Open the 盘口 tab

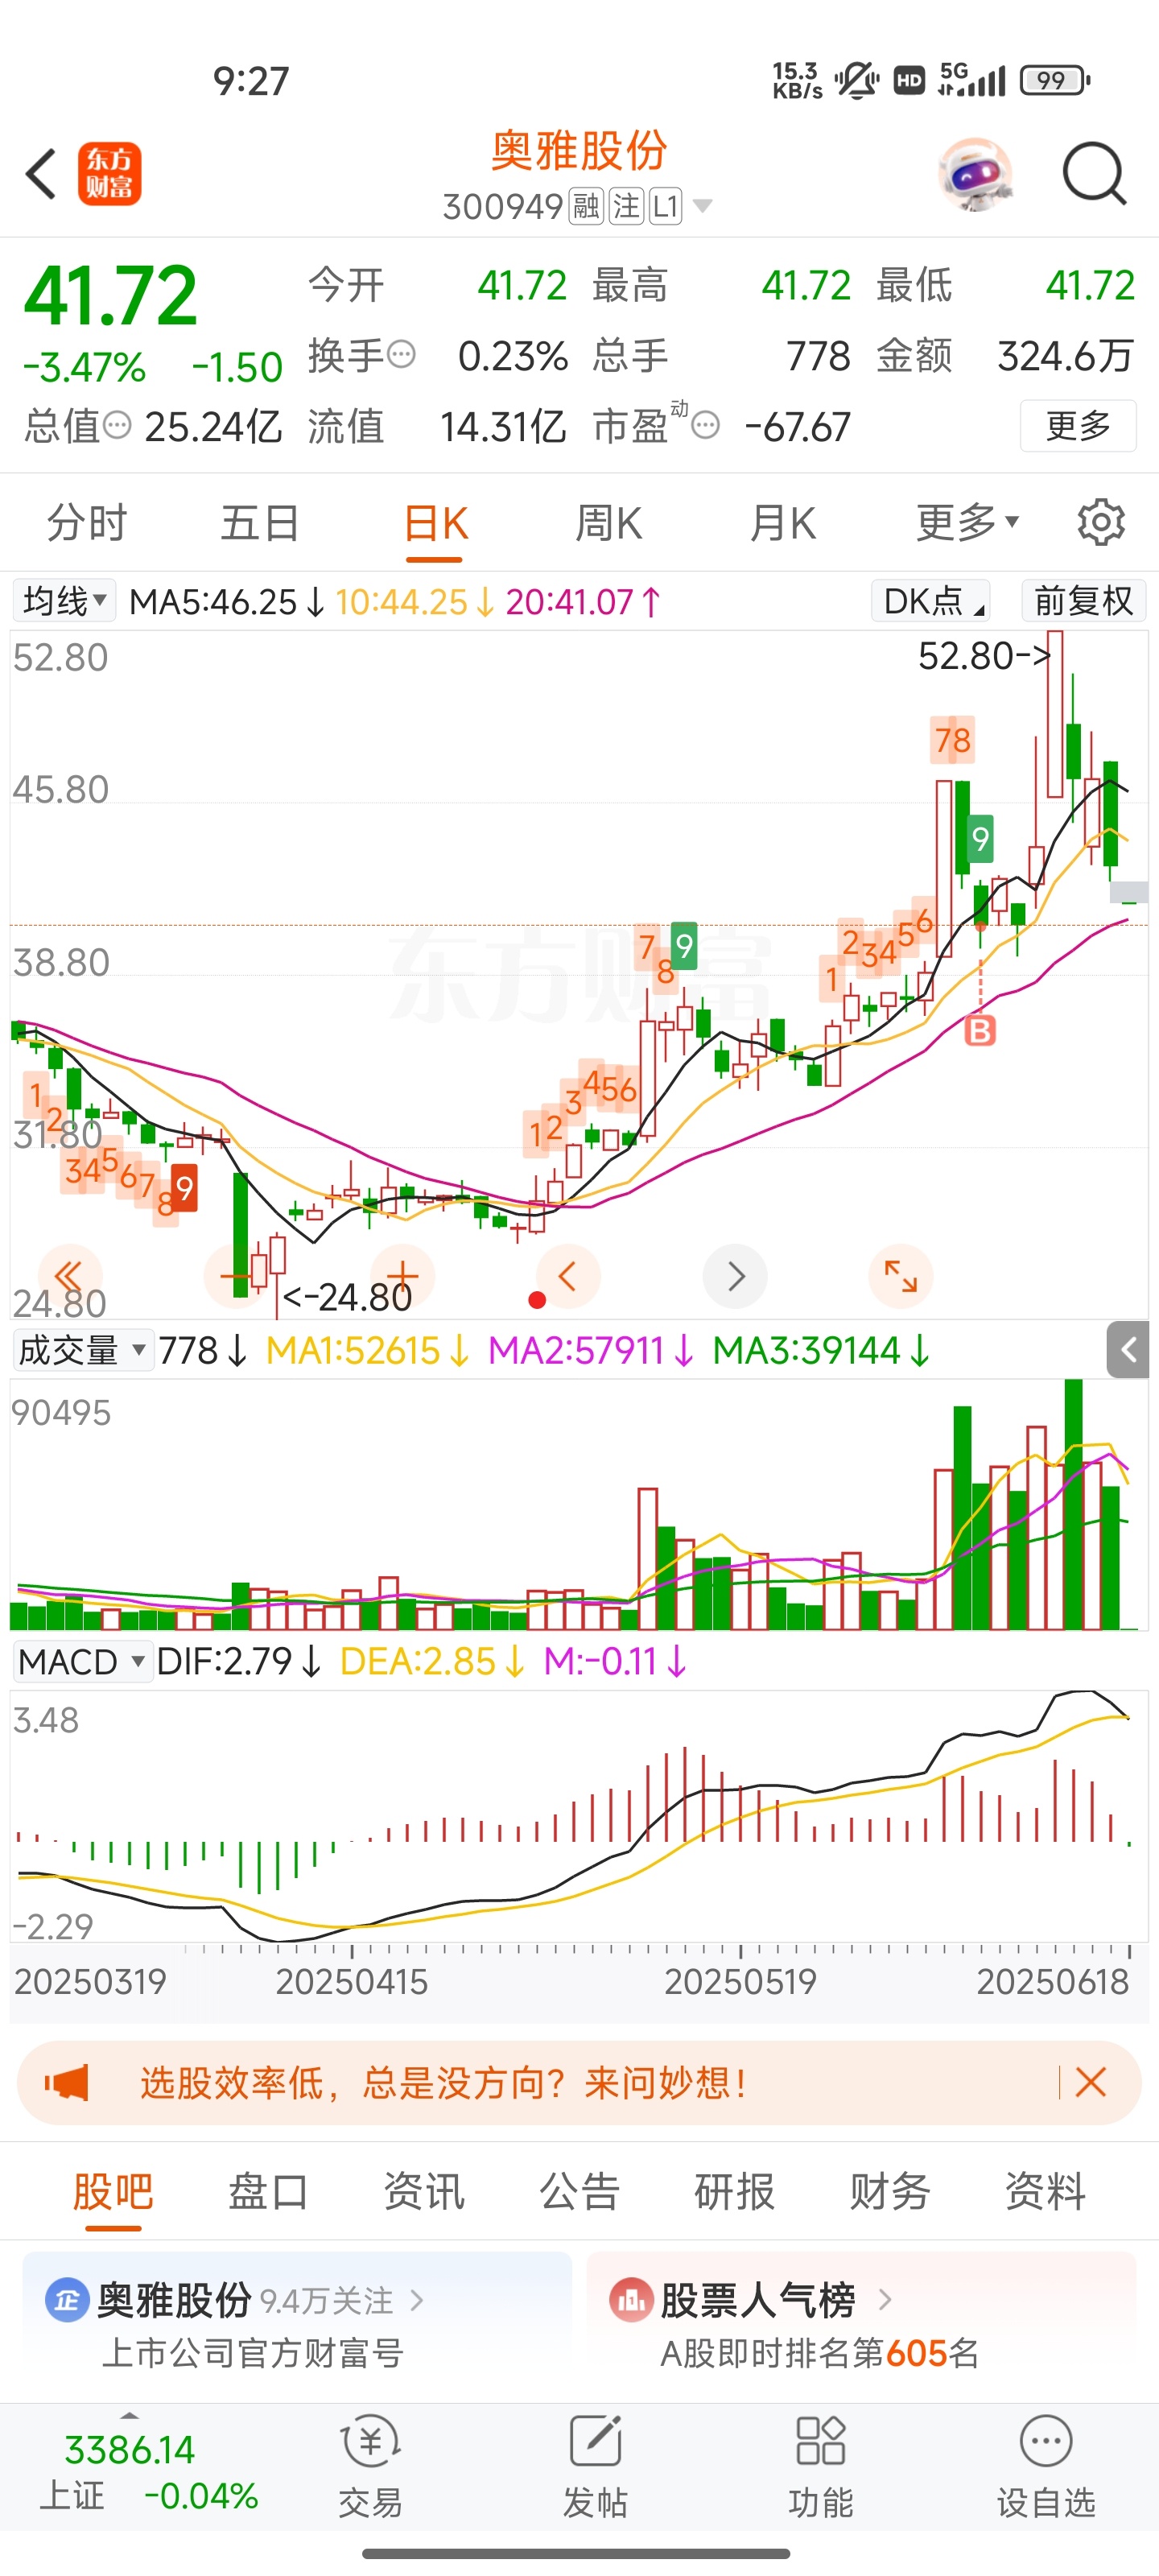coord(268,2192)
